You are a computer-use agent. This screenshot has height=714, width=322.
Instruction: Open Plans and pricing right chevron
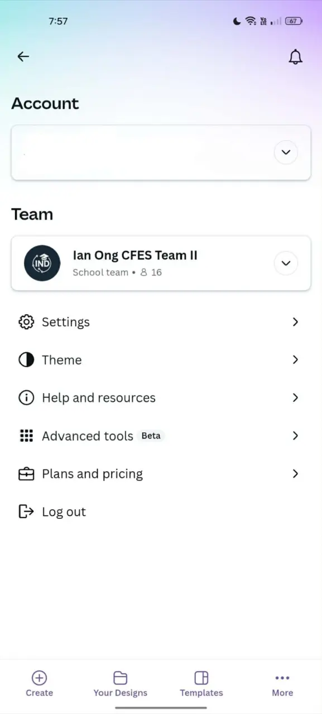[x=295, y=474]
